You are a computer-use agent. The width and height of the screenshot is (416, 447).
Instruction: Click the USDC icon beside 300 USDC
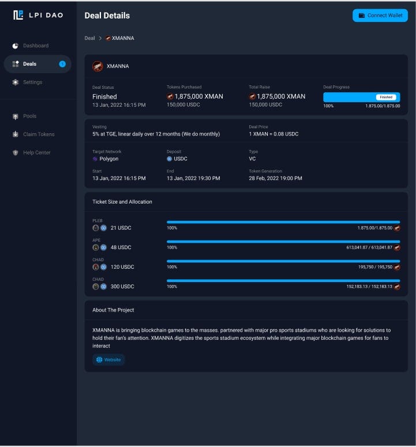(103, 287)
